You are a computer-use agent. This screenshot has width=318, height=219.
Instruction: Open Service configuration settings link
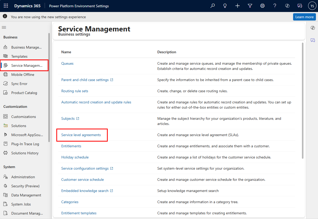click(85, 168)
